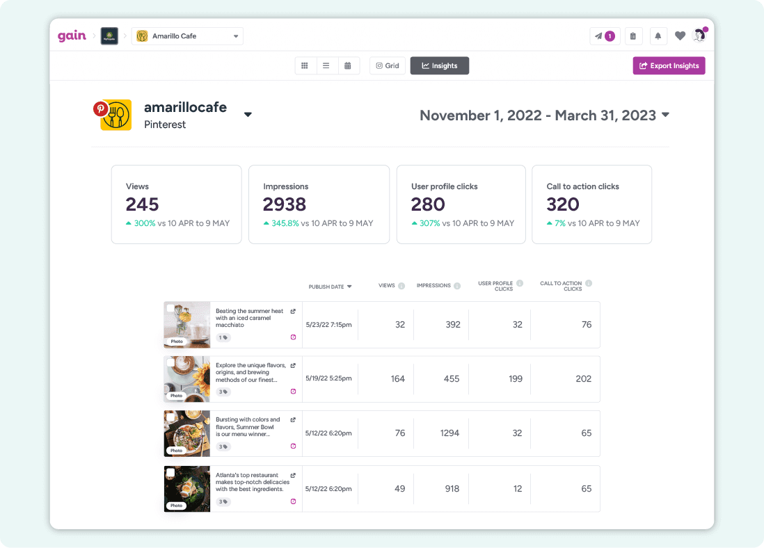
Task: Click the heart icon in the header
Action: pyautogui.click(x=680, y=35)
